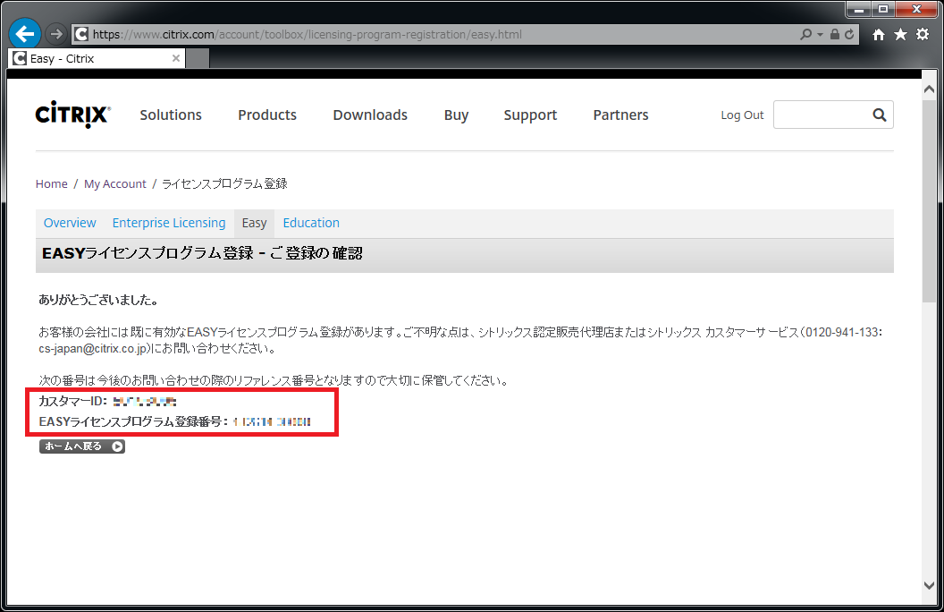Close the Easy - Citrix tab
944x612 pixels.
(176, 58)
